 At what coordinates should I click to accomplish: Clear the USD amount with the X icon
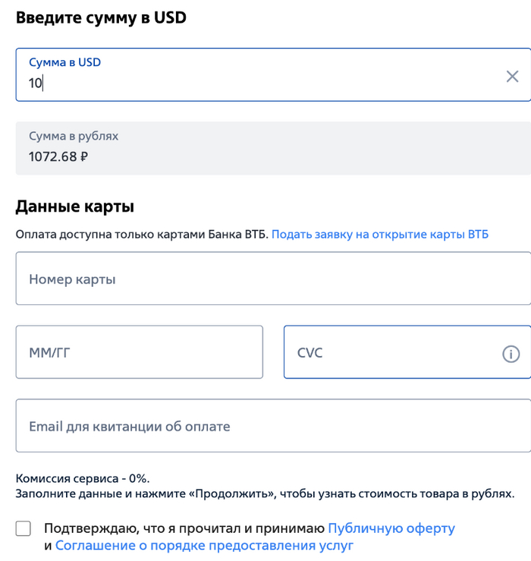[x=512, y=76]
